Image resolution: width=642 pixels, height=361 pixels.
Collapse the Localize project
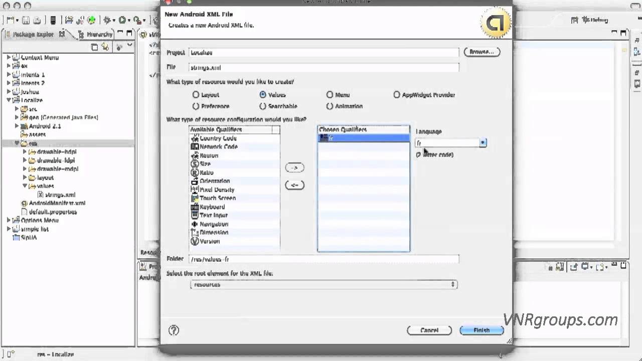[9, 100]
